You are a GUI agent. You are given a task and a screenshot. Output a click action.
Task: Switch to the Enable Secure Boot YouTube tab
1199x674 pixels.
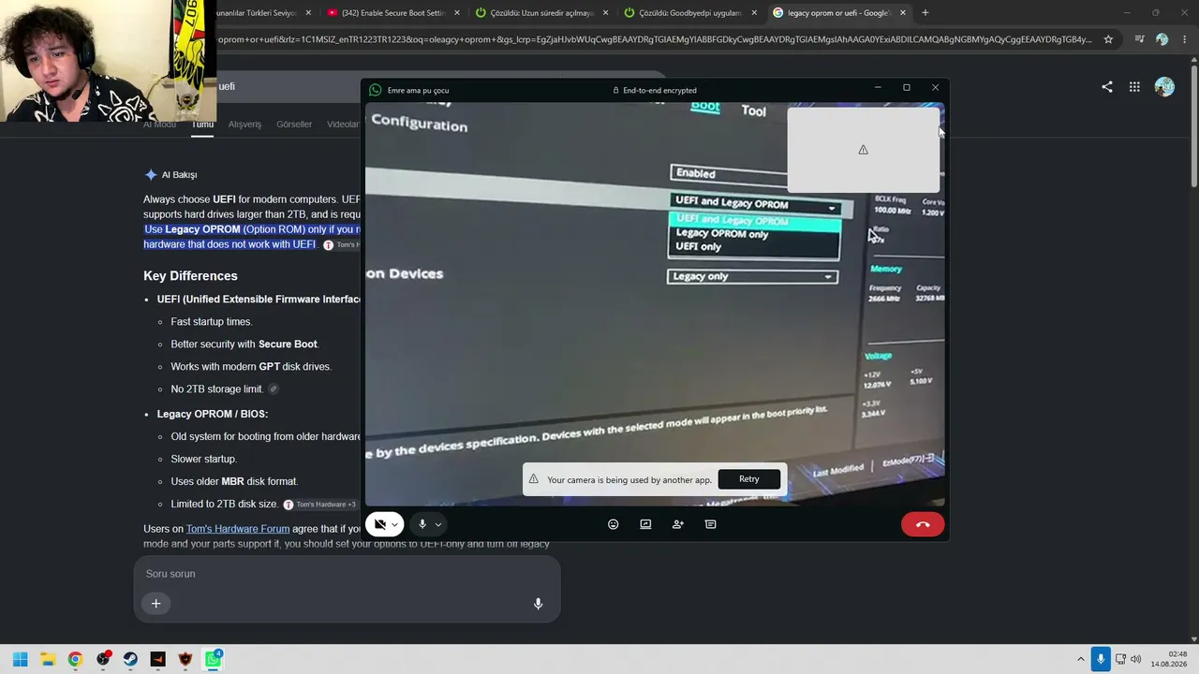[x=393, y=13]
